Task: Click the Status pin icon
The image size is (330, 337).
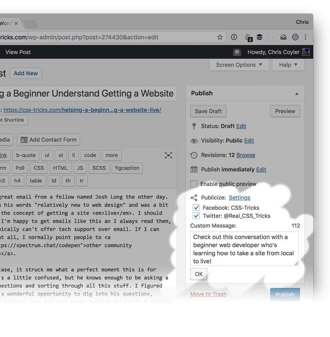Action: pyautogui.click(x=194, y=126)
